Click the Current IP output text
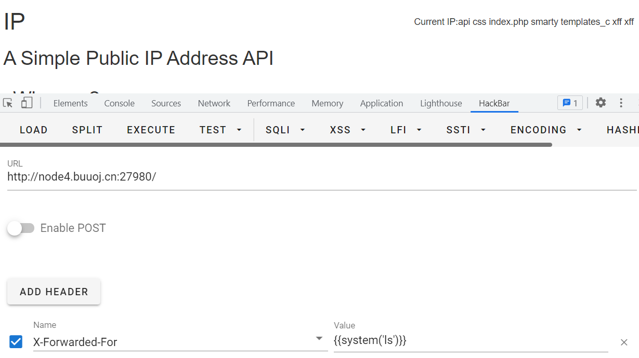Viewport: 639px width, 358px height. (524, 22)
